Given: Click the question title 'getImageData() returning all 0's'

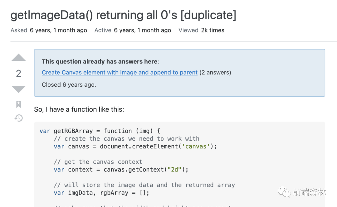Looking at the screenshot, I should pos(123,15).
